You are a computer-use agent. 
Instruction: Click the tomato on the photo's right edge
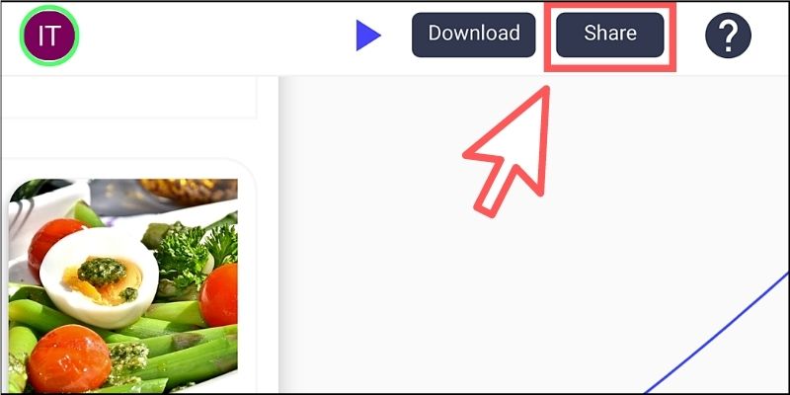point(218,294)
